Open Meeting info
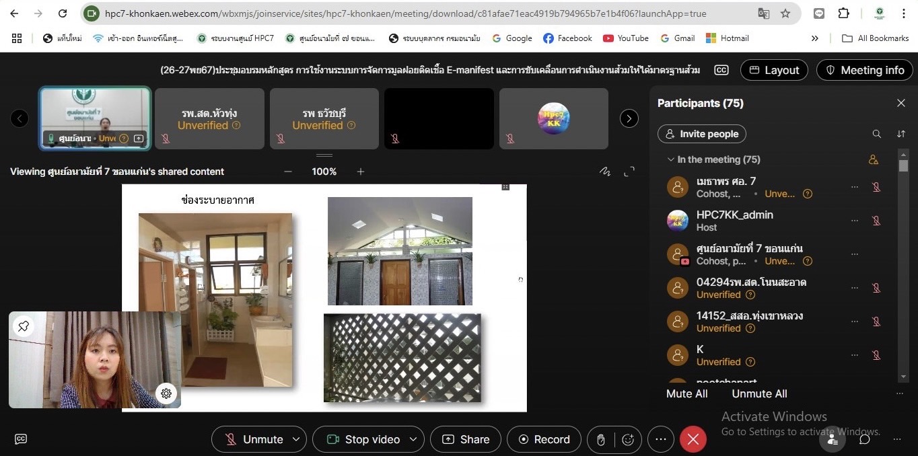The height and width of the screenshot is (456, 918). point(865,70)
